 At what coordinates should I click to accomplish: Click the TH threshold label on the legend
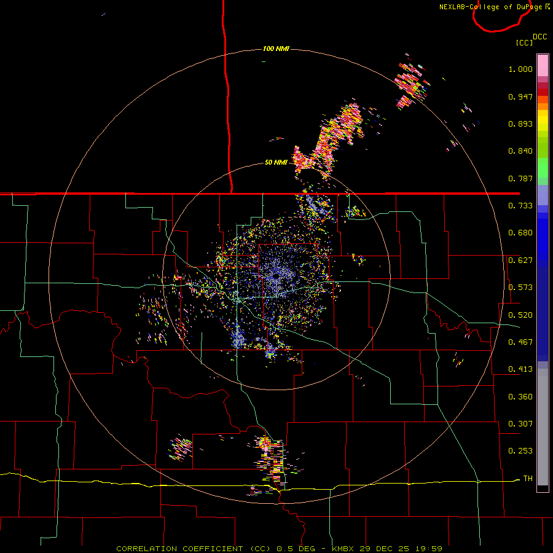click(528, 479)
